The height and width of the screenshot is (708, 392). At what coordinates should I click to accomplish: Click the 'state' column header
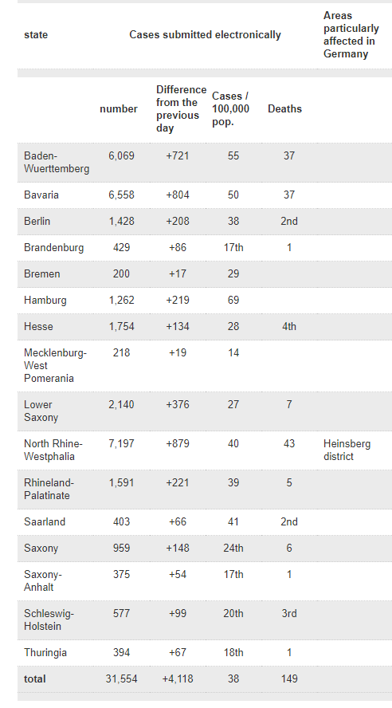click(x=36, y=35)
